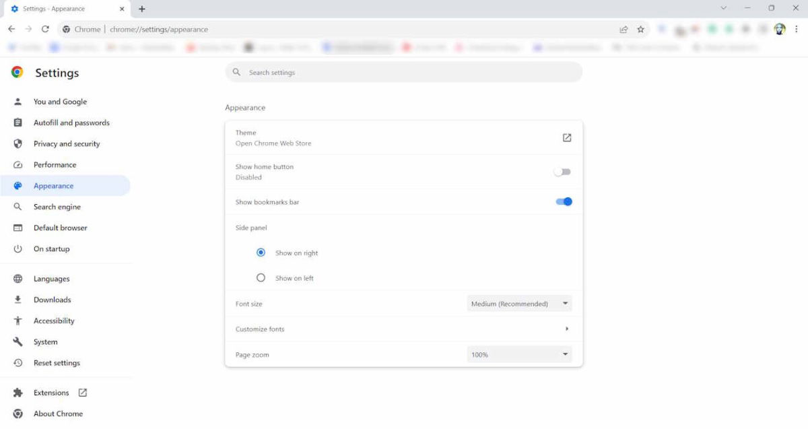808x429 pixels.
Task: Click the puzzle piece icon for Extensions
Action: 18,393
